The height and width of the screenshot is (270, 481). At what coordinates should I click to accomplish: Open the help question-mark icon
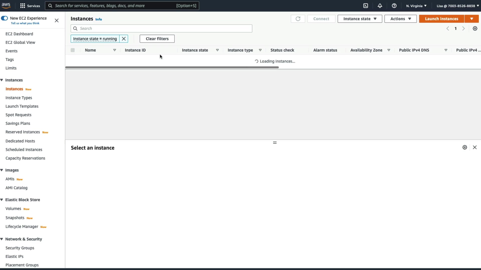click(x=394, y=6)
